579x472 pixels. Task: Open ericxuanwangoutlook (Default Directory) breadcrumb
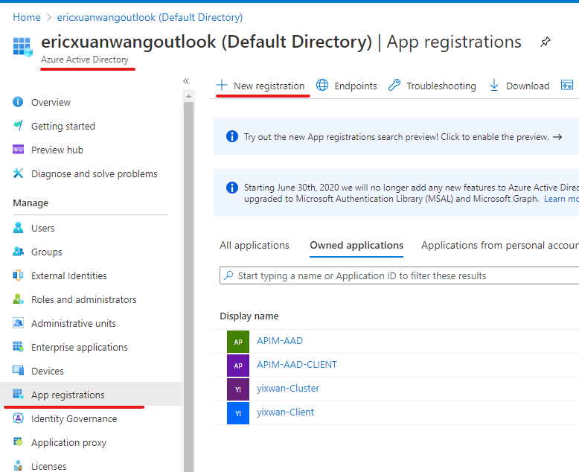pyautogui.click(x=150, y=17)
